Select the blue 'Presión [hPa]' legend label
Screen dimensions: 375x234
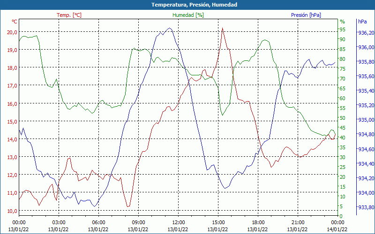pyautogui.click(x=306, y=15)
